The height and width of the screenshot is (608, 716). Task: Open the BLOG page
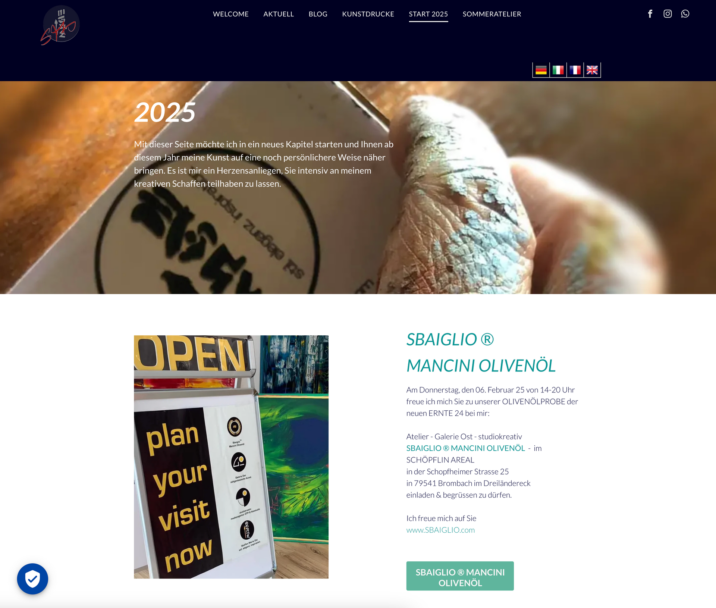pos(318,14)
